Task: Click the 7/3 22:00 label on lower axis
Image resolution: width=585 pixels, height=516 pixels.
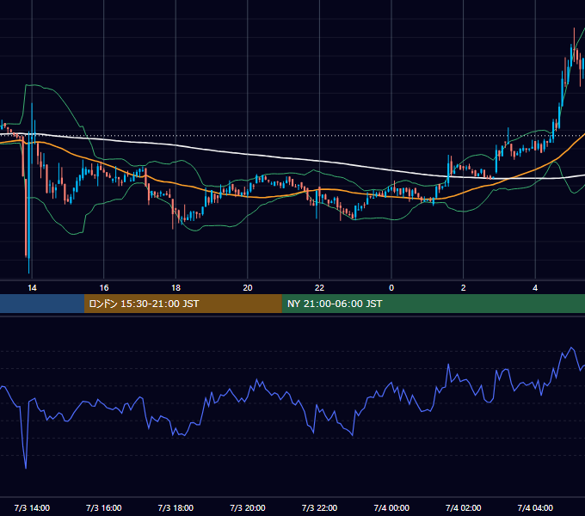Action: coord(319,507)
